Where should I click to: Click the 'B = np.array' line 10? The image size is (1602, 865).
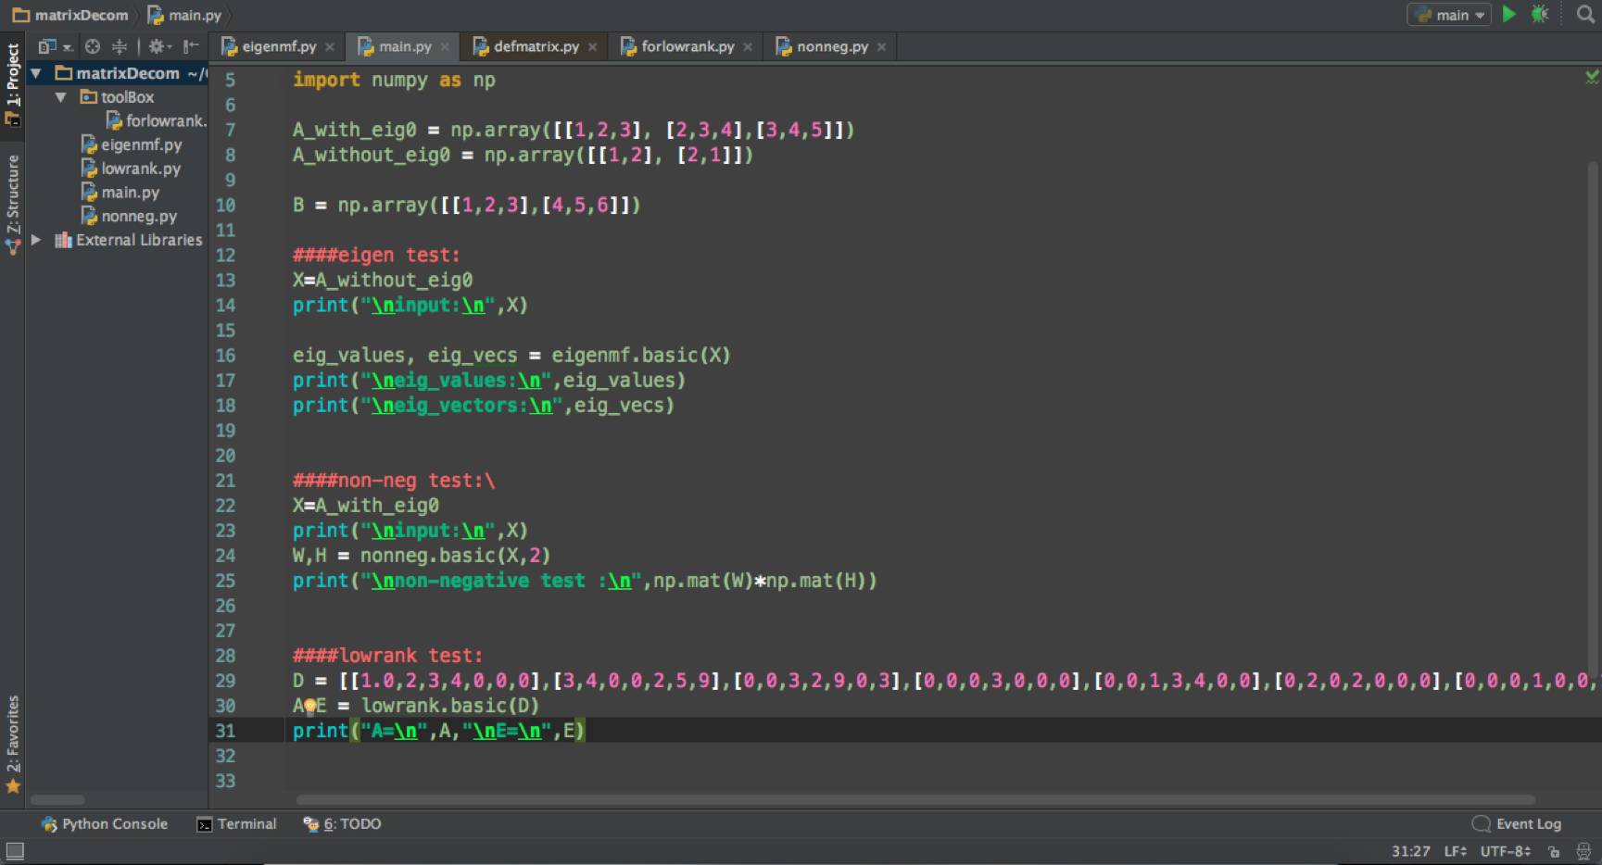(466, 206)
